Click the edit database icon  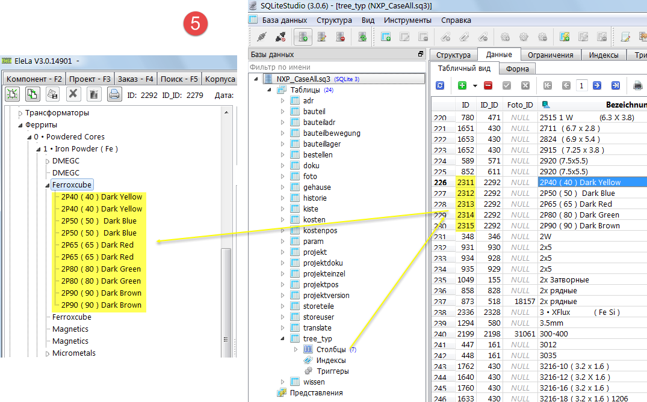pos(322,37)
